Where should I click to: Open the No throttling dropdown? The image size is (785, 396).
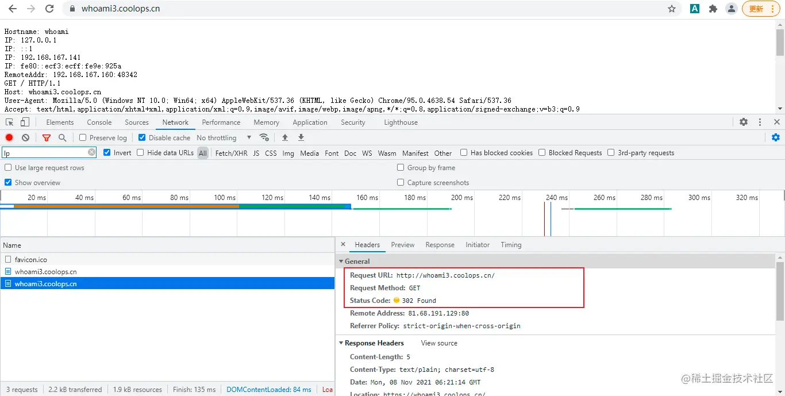(224, 137)
